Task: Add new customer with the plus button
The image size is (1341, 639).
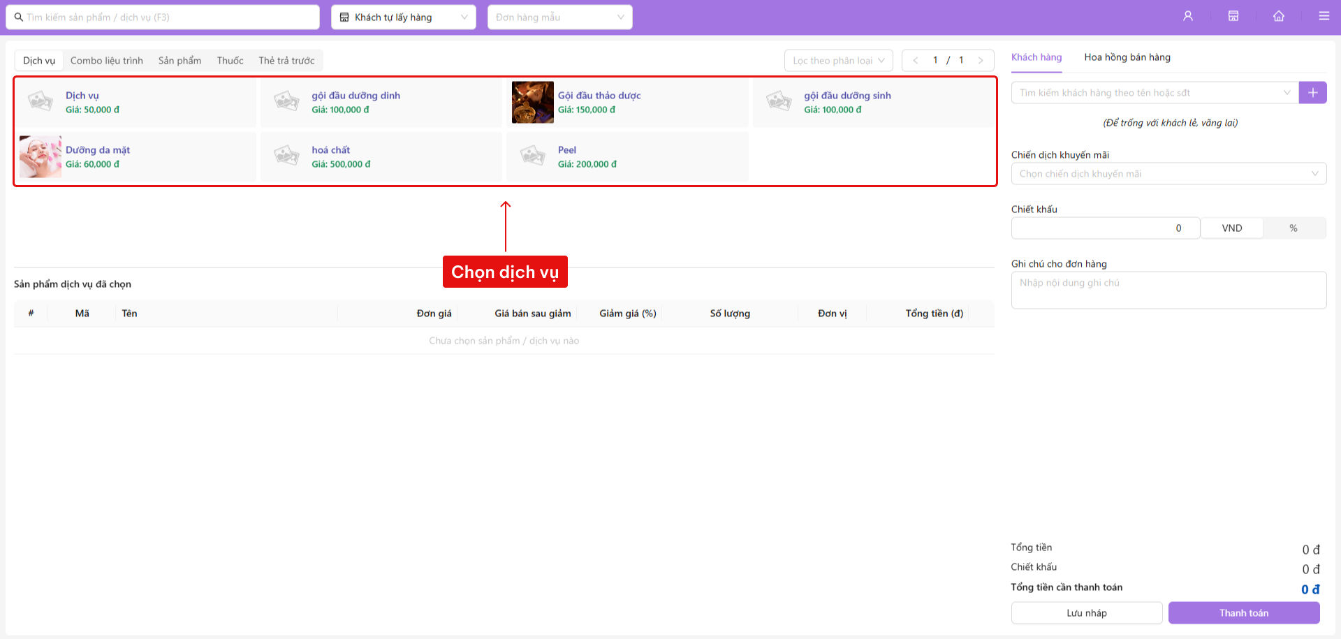Action: [1312, 92]
